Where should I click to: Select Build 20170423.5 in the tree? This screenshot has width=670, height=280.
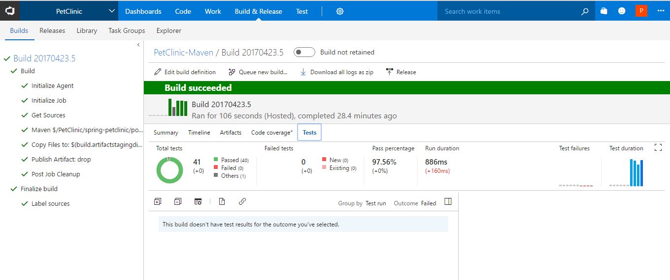tap(44, 58)
